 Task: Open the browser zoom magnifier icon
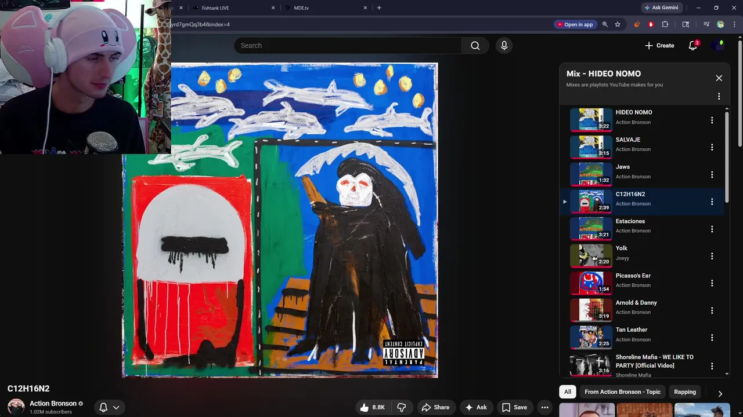[605, 24]
